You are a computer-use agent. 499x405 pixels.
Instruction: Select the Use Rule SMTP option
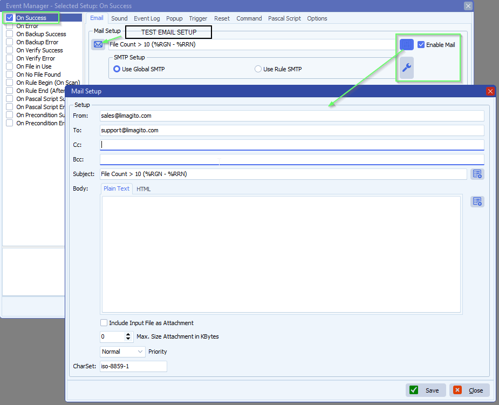(258, 69)
